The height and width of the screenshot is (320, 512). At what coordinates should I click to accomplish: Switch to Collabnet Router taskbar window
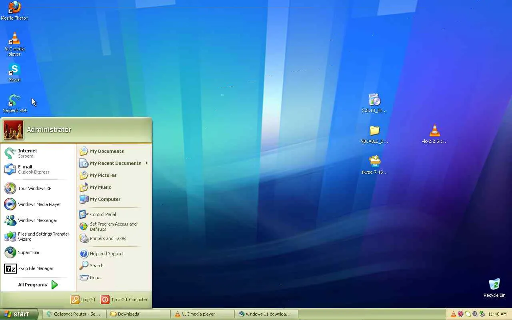pyautogui.click(x=74, y=314)
